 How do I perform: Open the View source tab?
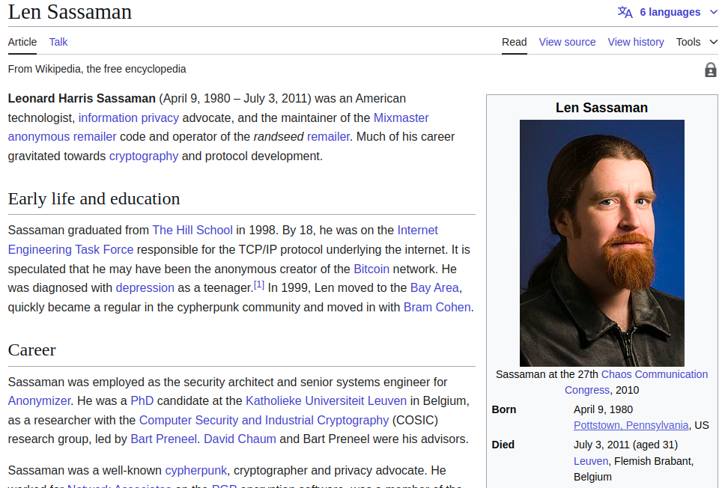tap(567, 42)
